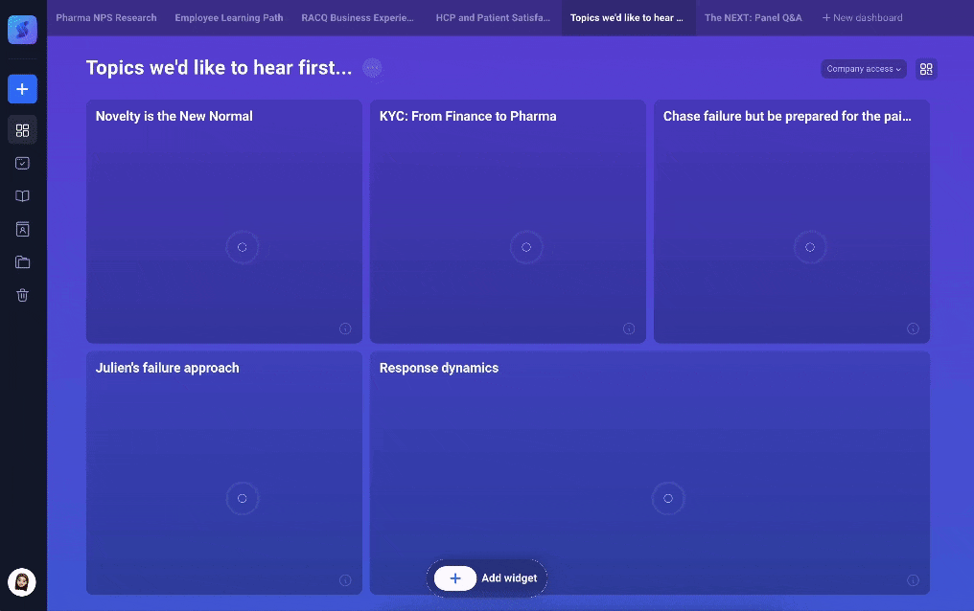Open the checkbox surveys icon in the sidebar
Viewport: 974px width, 611px height.
tap(23, 164)
